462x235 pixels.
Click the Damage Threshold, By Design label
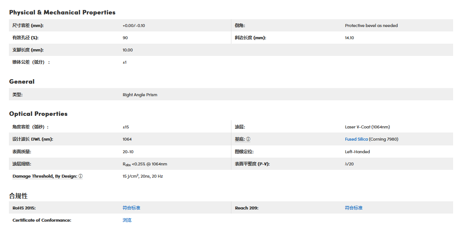[x=45, y=176]
